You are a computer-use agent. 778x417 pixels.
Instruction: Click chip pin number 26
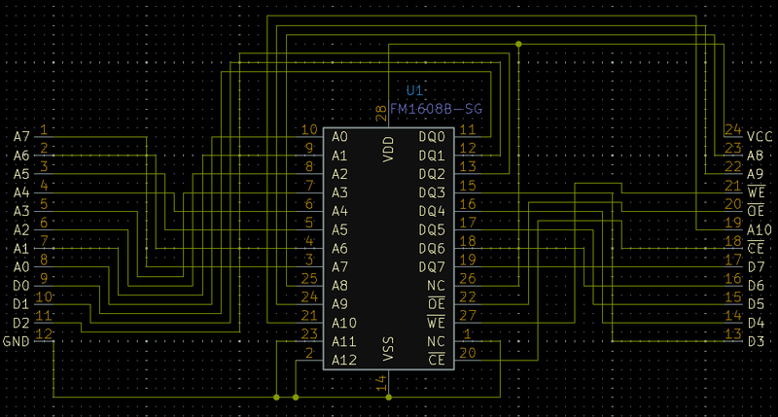coord(468,278)
